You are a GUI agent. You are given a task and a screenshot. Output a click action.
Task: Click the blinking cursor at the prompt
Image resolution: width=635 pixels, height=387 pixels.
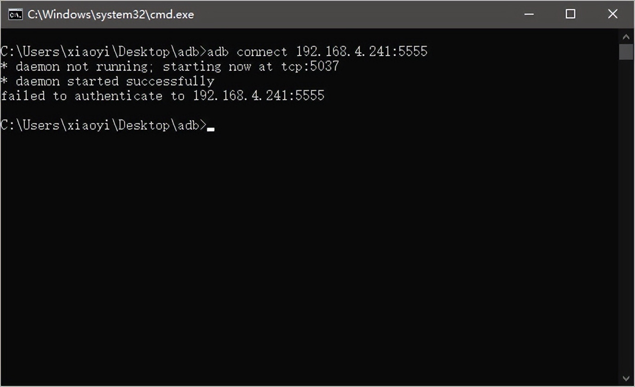211,129
